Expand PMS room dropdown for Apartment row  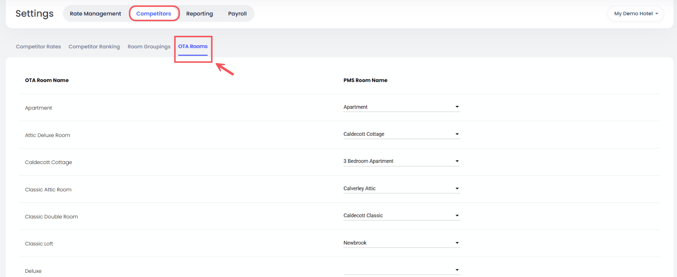[401, 107]
